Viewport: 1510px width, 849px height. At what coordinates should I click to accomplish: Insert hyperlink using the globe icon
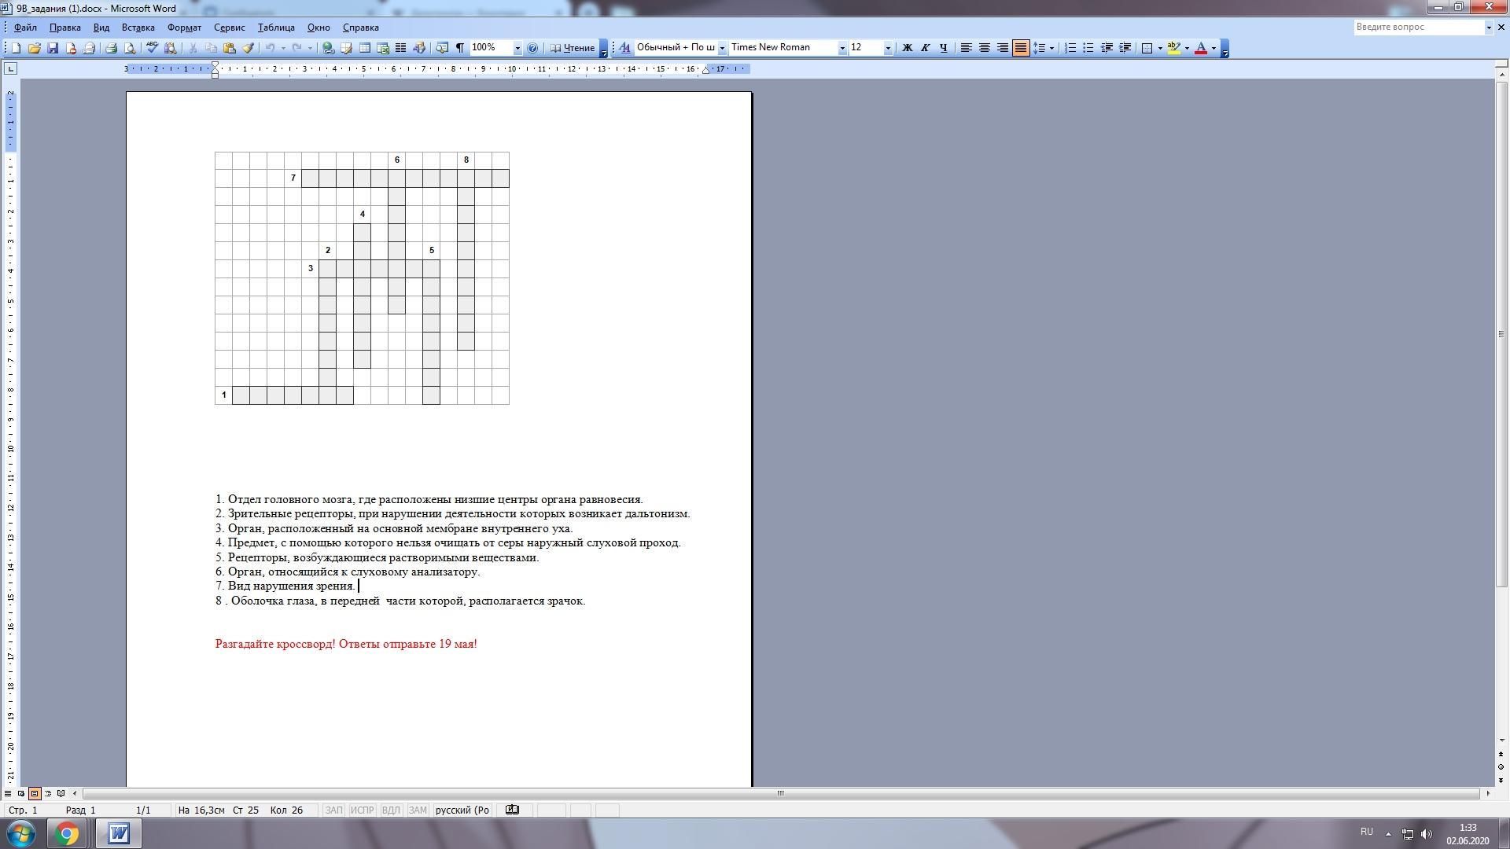[329, 48]
